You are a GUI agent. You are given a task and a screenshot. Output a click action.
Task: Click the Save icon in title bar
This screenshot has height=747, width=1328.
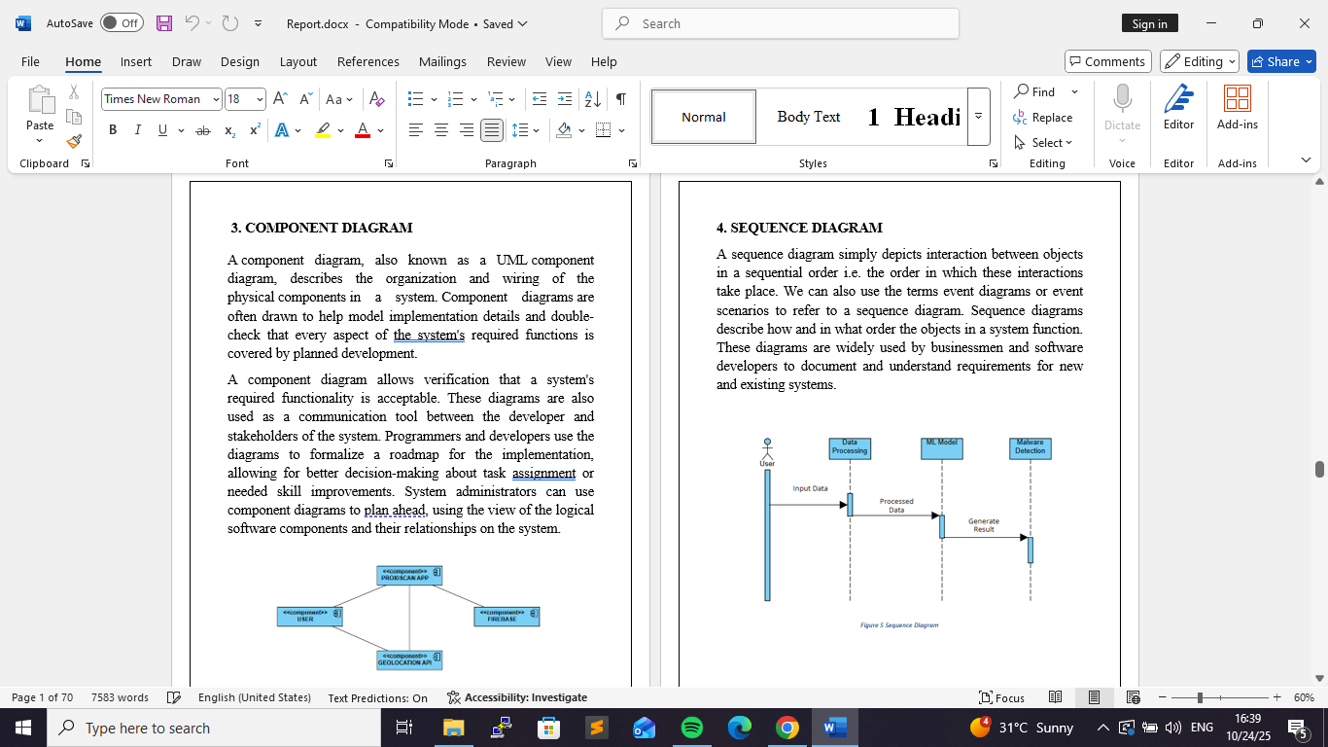pyautogui.click(x=164, y=23)
